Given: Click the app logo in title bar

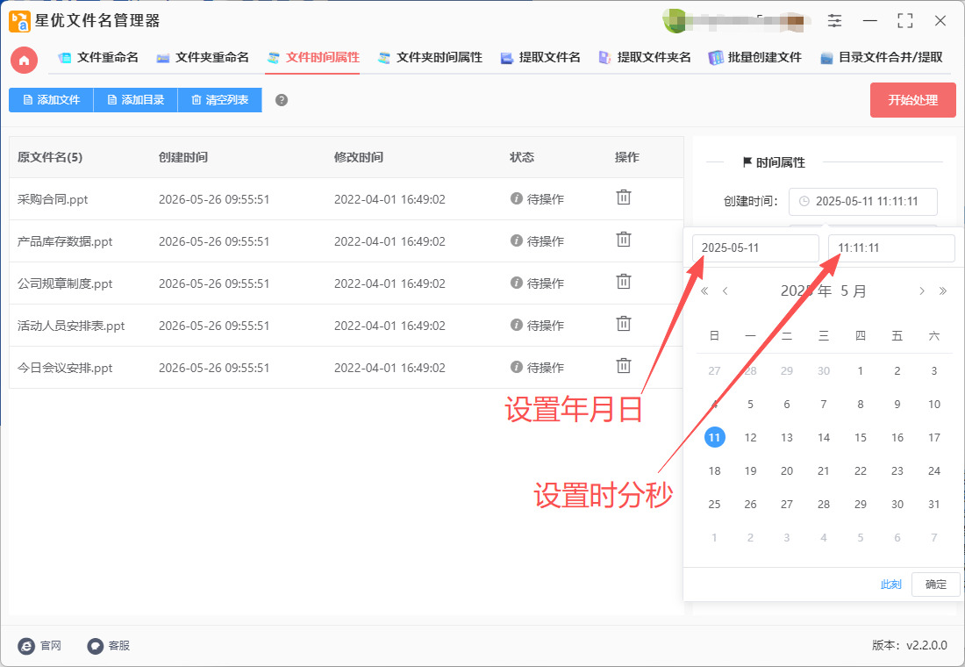Looking at the screenshot, I should [19, 21].
